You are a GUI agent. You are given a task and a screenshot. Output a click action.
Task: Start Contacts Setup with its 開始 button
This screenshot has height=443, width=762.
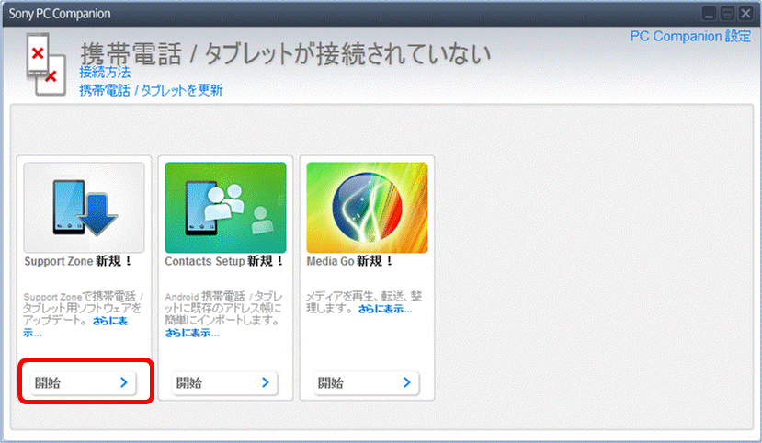(224, 382)
